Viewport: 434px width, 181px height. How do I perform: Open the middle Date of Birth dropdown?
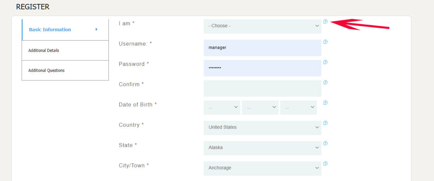[x=260, y=107]
